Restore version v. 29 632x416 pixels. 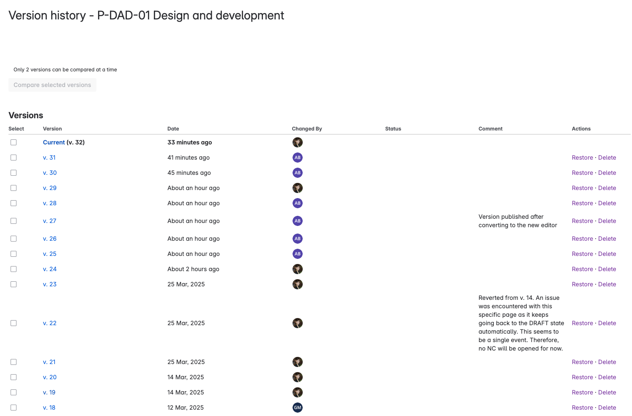click(583, 188)
